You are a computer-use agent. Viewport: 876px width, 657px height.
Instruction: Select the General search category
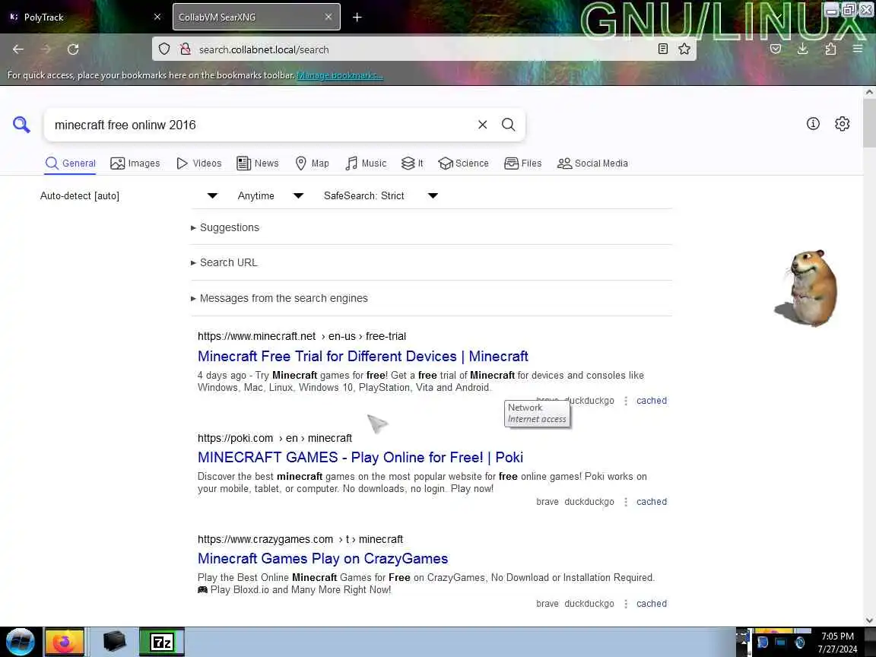click(71, 163)
